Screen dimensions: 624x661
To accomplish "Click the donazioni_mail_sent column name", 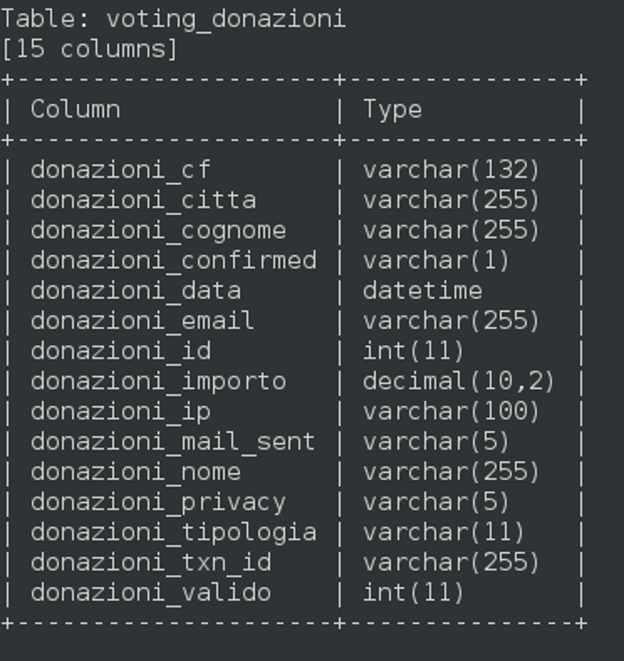I will (x=173, y=442).
